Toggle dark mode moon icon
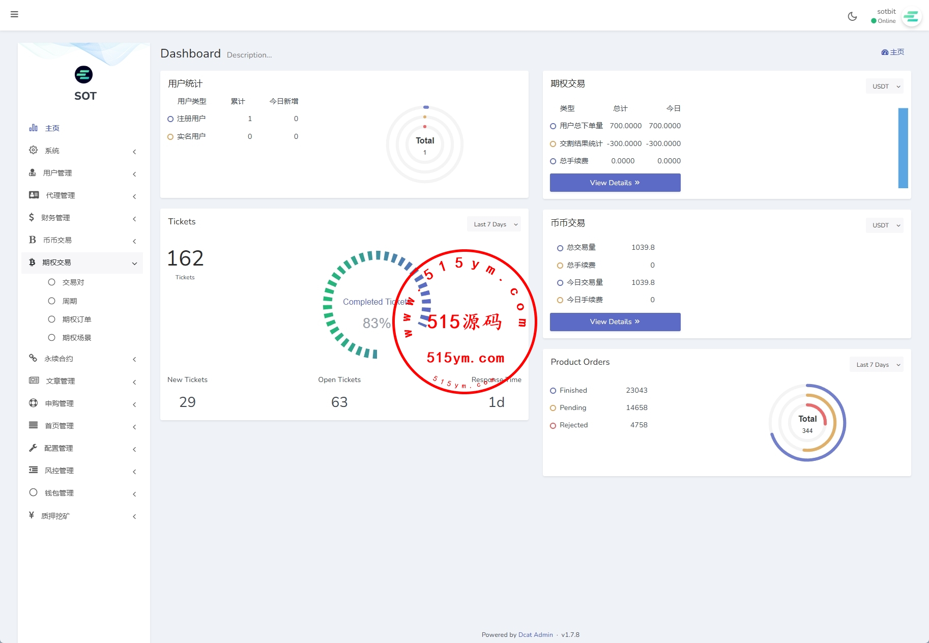This screenshot has width=929, height=643. pyautogui.click(x=852, y=16)
